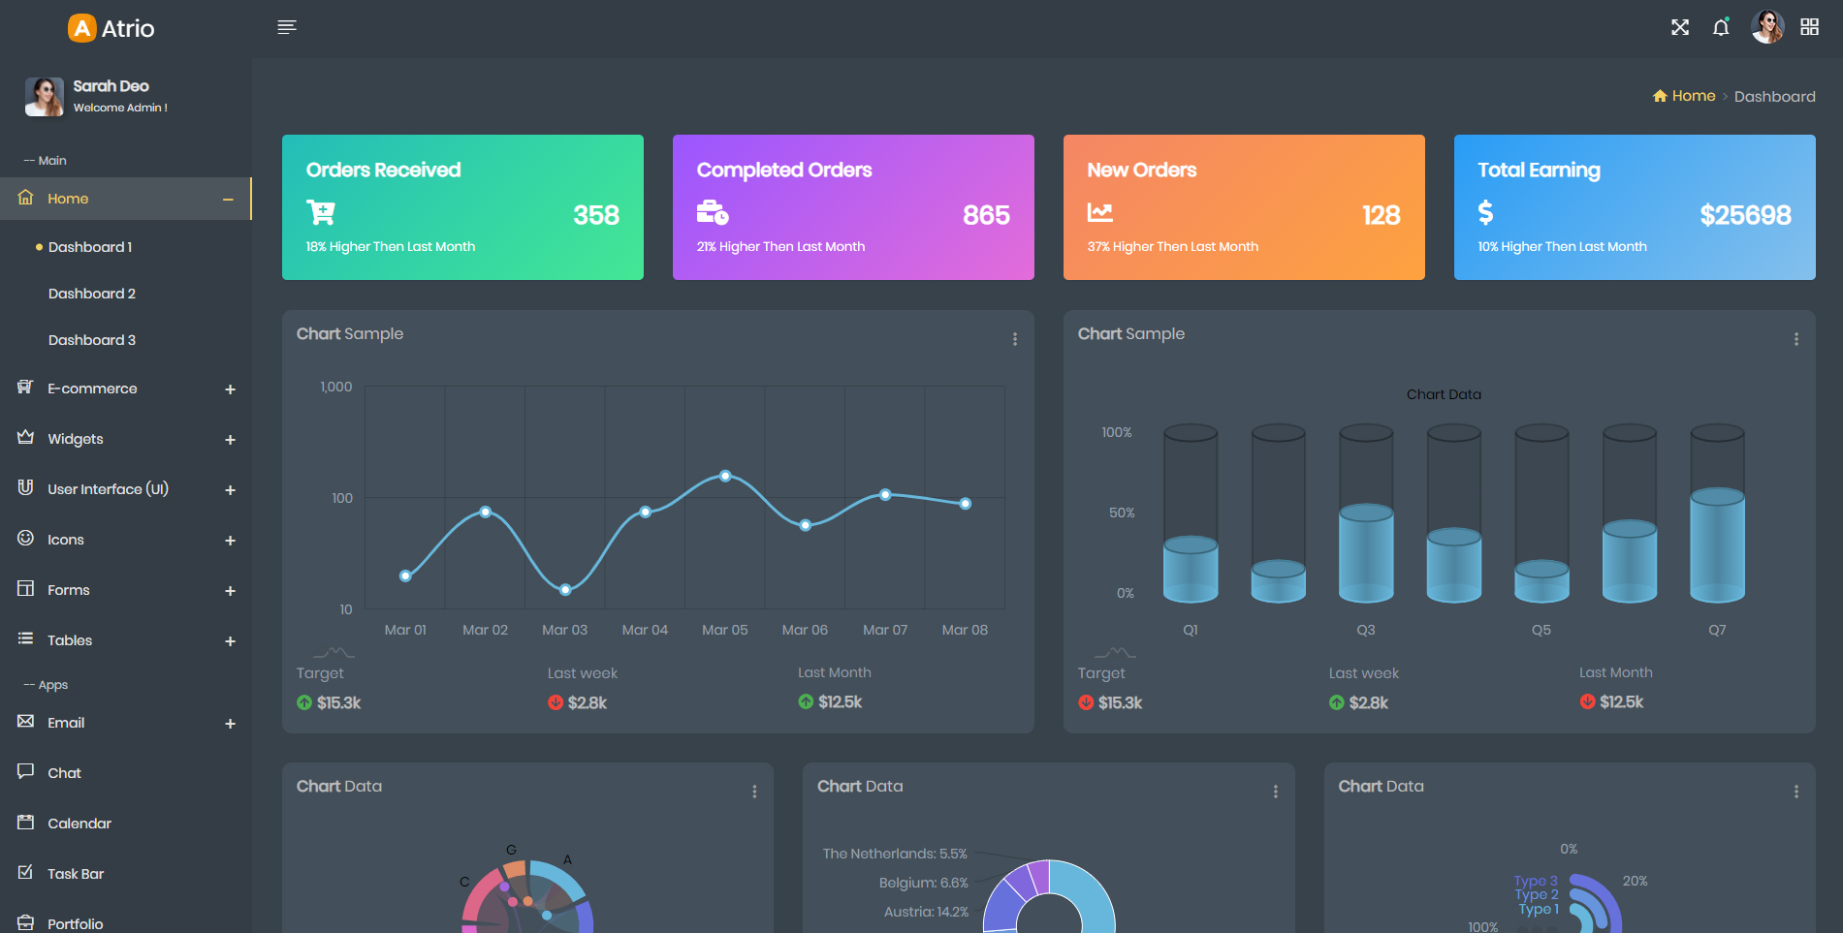This screenshot has height=933, width=1843.
Task: Expand the User Interface (UI) plus sign
Action: tap(230, 490)
